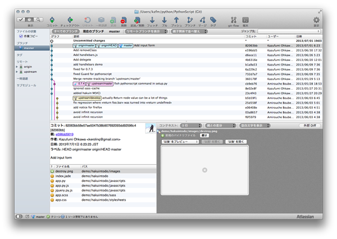337x239 pixels.
Task: Open Settings gear icon in toolbar
Action: tap(316, 20)
